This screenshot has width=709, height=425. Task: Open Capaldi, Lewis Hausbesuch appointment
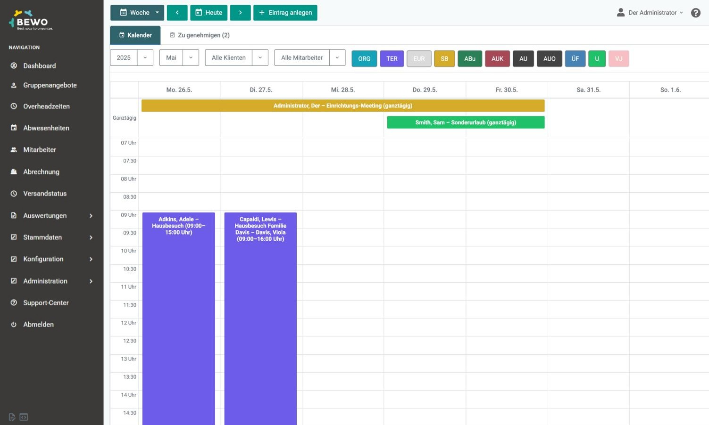tap(260, 319)
